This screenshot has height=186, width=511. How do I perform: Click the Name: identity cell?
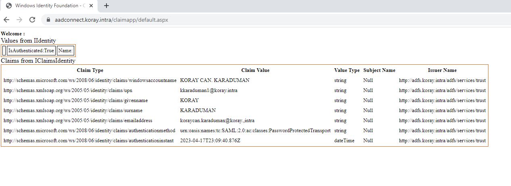65,51
